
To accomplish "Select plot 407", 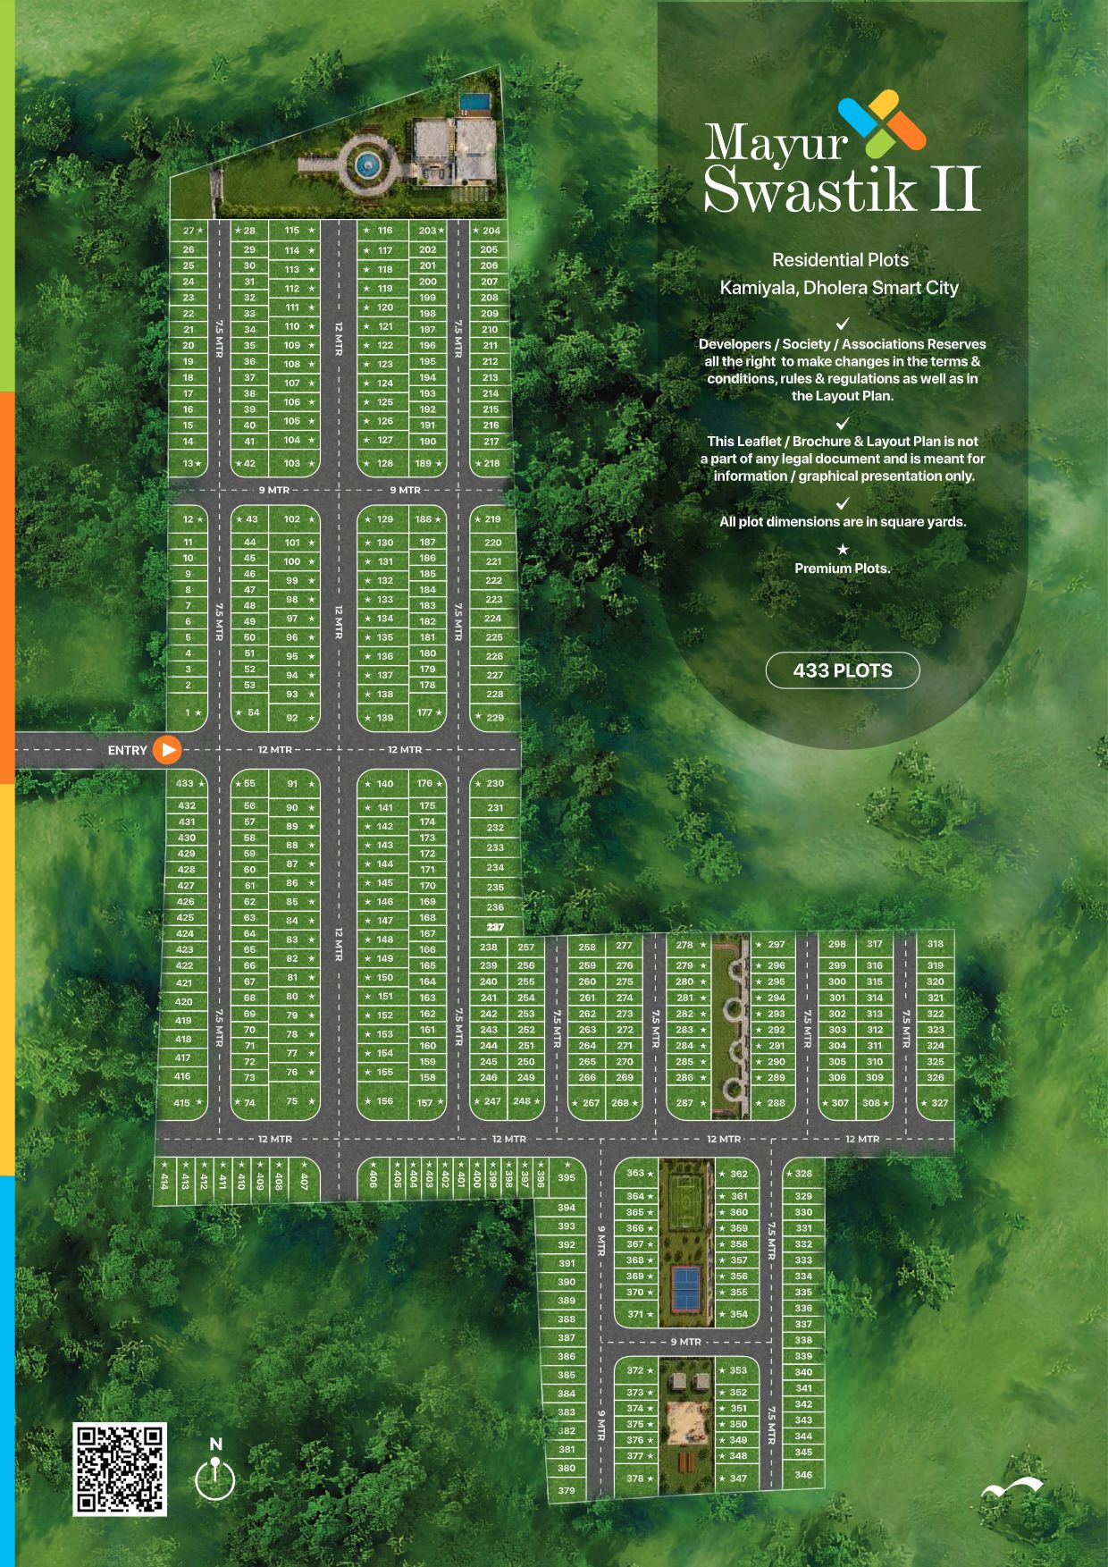I will 304,1181.
